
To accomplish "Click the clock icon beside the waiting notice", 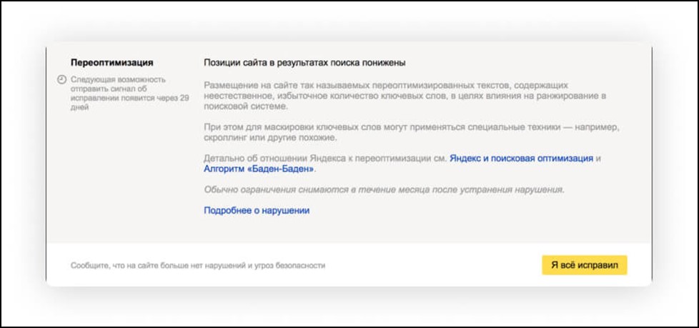I will pos(61,80).
